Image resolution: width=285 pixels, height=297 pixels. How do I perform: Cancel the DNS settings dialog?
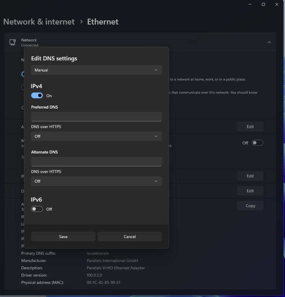tap(130, 237)
